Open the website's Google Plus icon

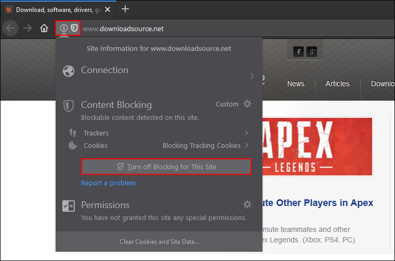click(312, 52)
